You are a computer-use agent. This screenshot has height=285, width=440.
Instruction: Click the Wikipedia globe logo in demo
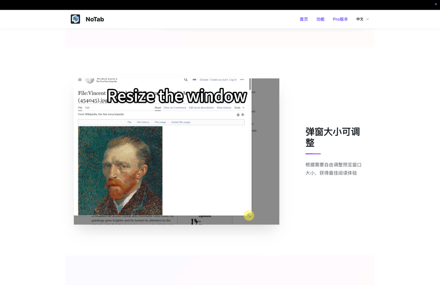click(90, 80)
